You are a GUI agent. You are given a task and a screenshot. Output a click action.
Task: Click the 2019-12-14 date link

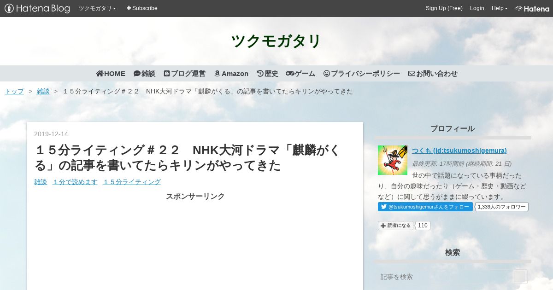coord(51,134)
